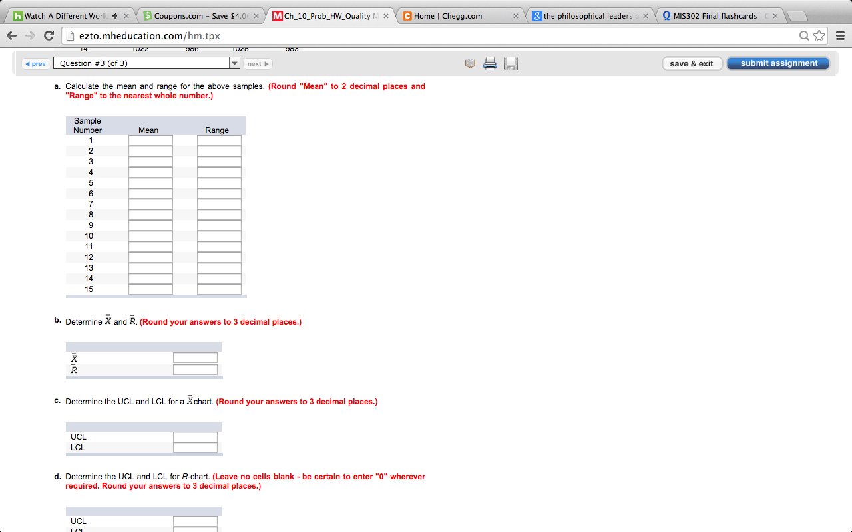Open the eBook reference icon
This screenshot has width=852, height=532.
[471, 64]
